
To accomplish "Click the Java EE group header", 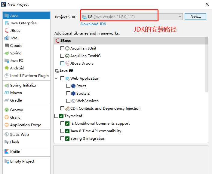I will click(x=129, y=71).
